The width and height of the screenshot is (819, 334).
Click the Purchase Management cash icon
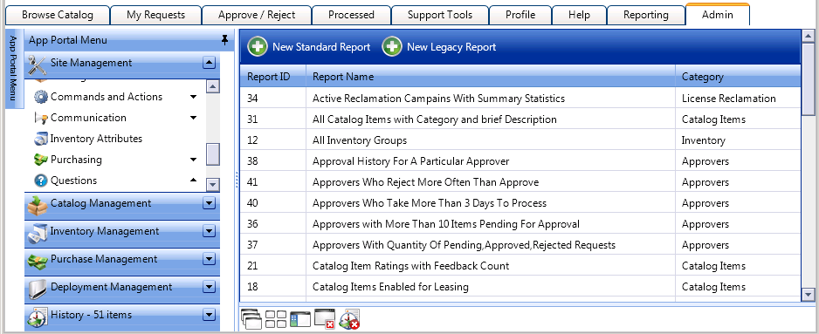(37, 261)
